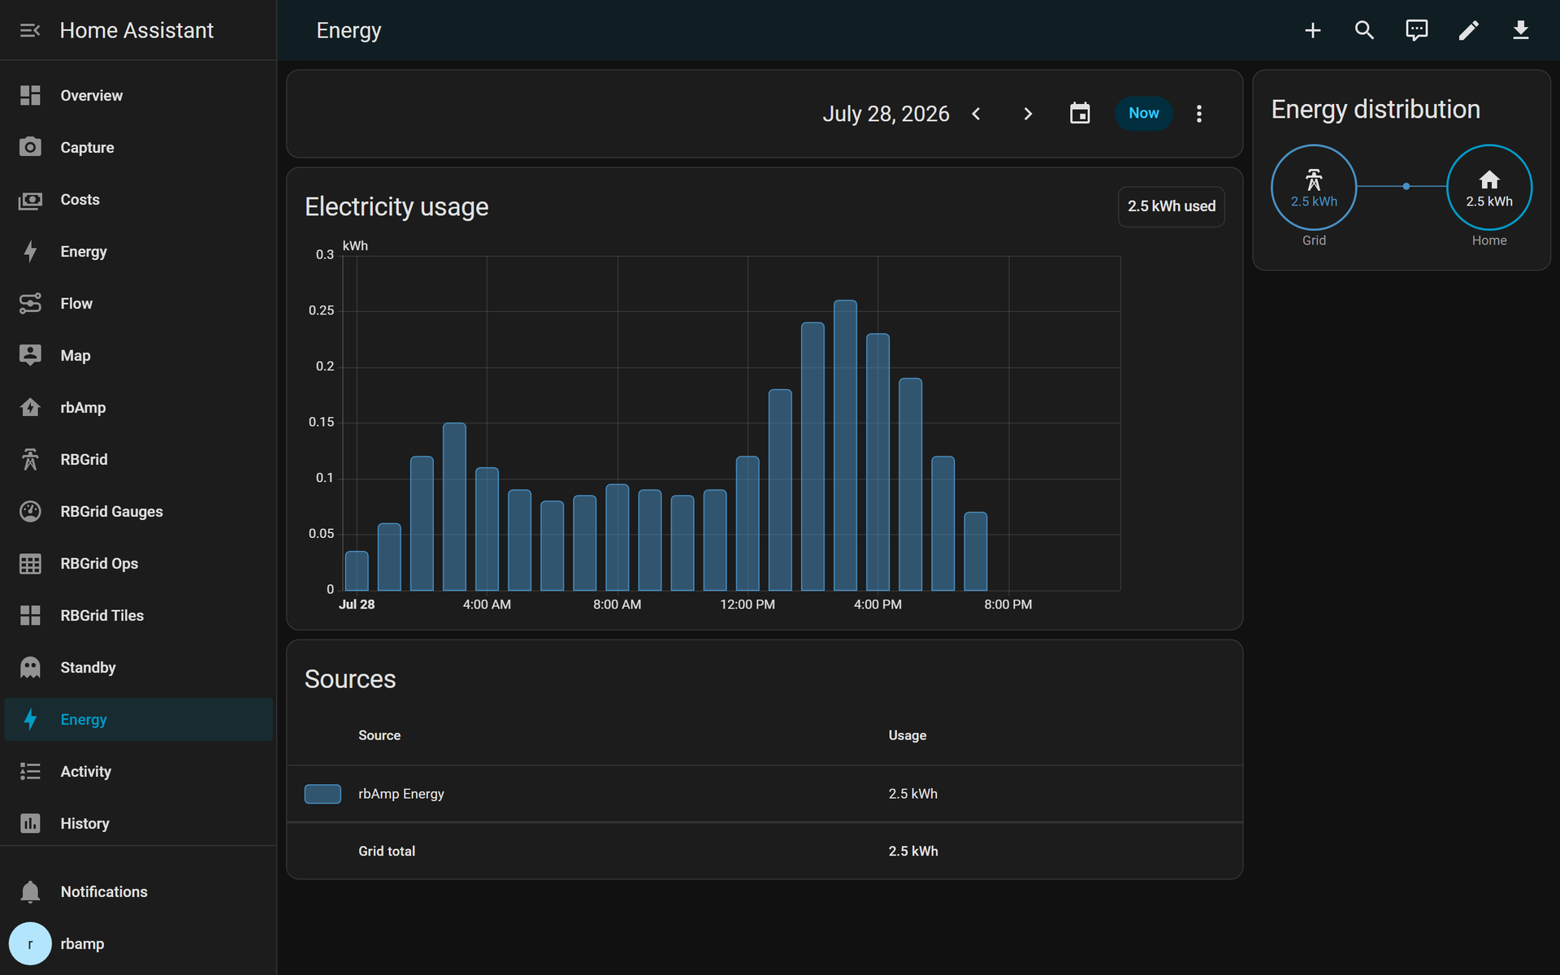
Task: Open the History chart icon
Action: click(x=30, y=823)
